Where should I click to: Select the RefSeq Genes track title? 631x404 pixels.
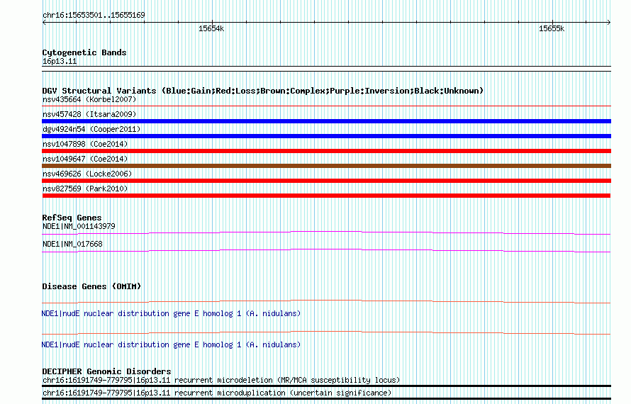(72, 218)
